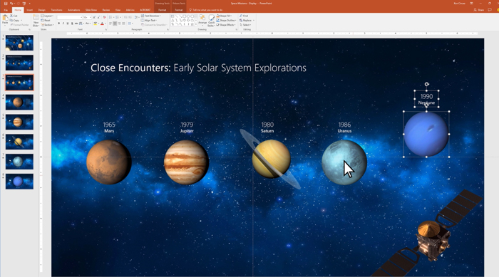This screenshot has height=277, width=499.
Task: Switch to the Design tab
Action: pyautogui.click(x=41, y=10)
